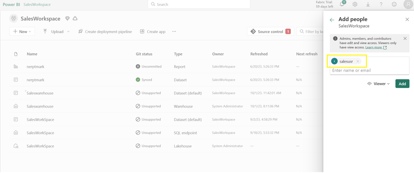Dismiss the access info banner
Screen dimensions: 414x173
click(405, 38)
